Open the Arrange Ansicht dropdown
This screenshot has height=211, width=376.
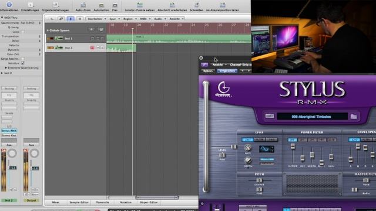coord(176,19)
